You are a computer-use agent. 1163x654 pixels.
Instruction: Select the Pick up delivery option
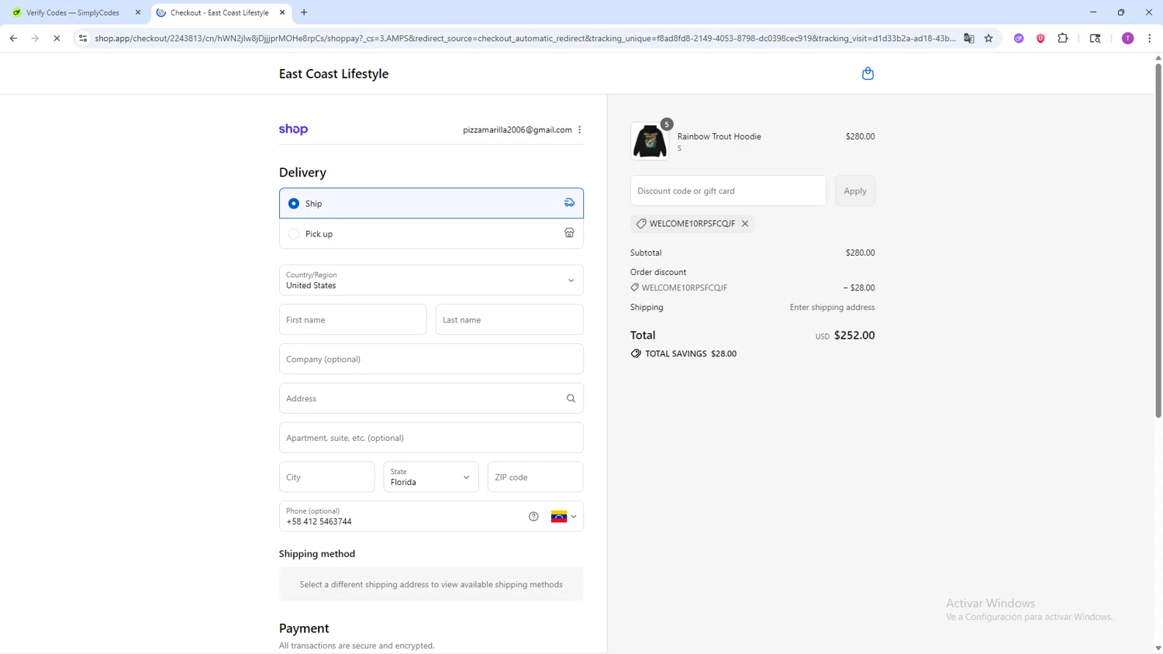(431, 233)
